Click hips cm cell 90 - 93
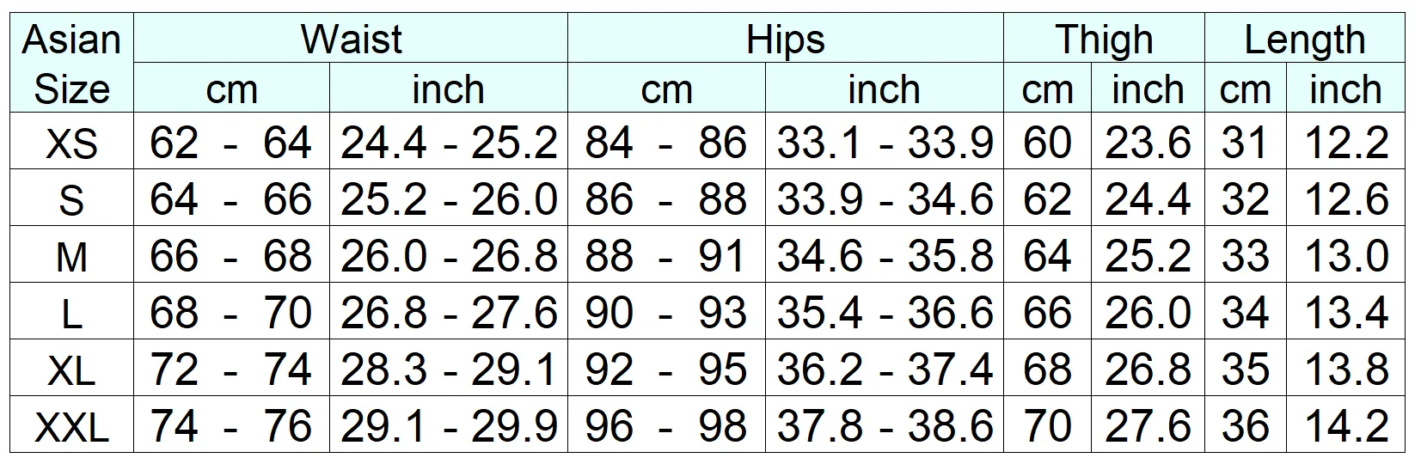The image size is (1421, 464). click(x=666, y=312)
